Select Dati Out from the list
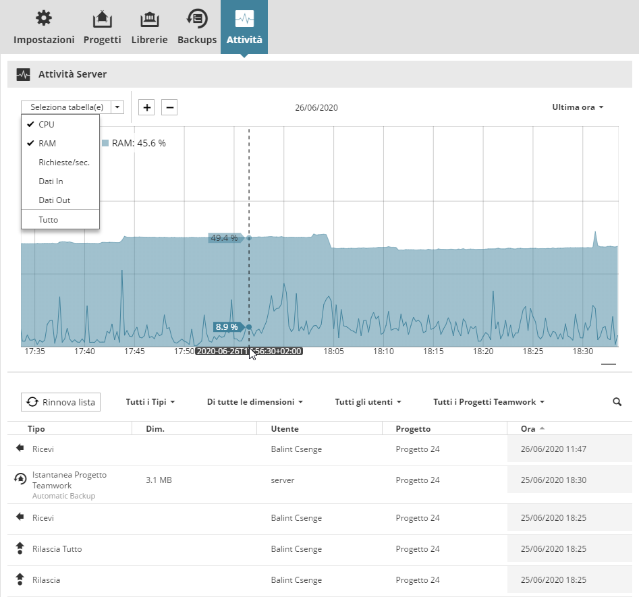The height and width of the screenshot is (597, 639). [x=55, y=200]
